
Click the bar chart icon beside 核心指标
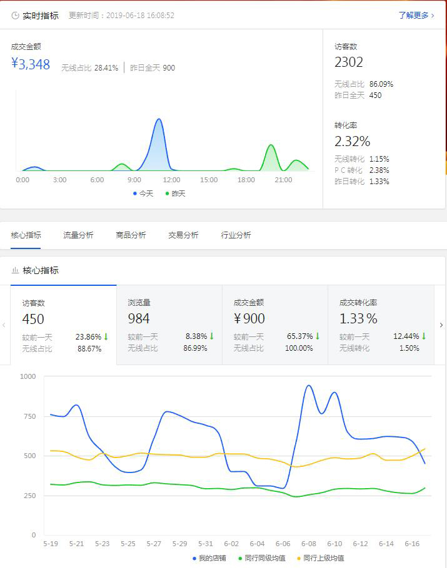(x=15, y=271)
